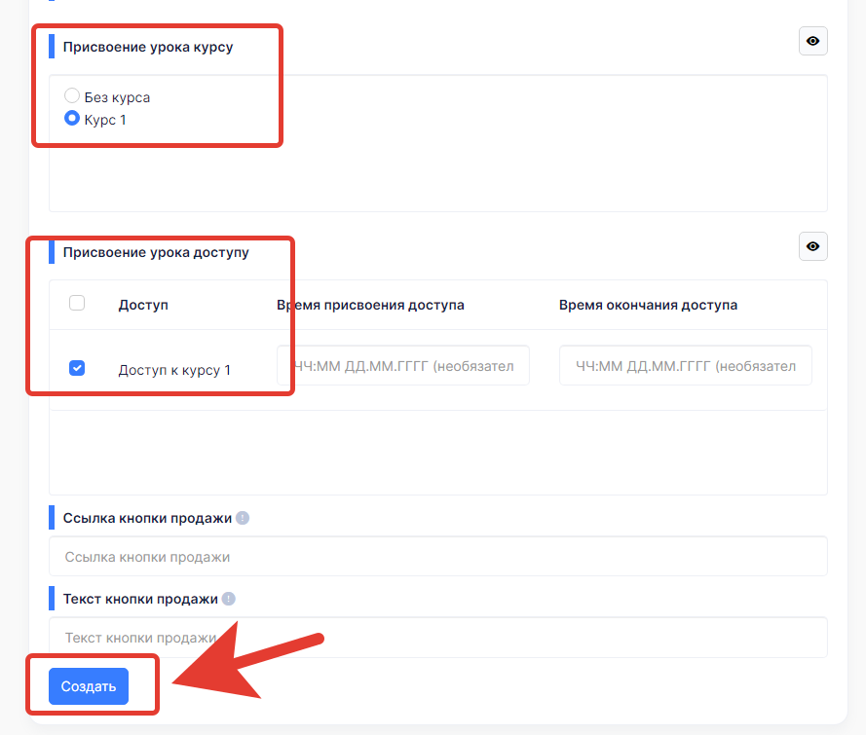Click the Ссылка кнопки продажи input field
The height and width of the screenshot is (735, 866).
[x=438, y=556]
